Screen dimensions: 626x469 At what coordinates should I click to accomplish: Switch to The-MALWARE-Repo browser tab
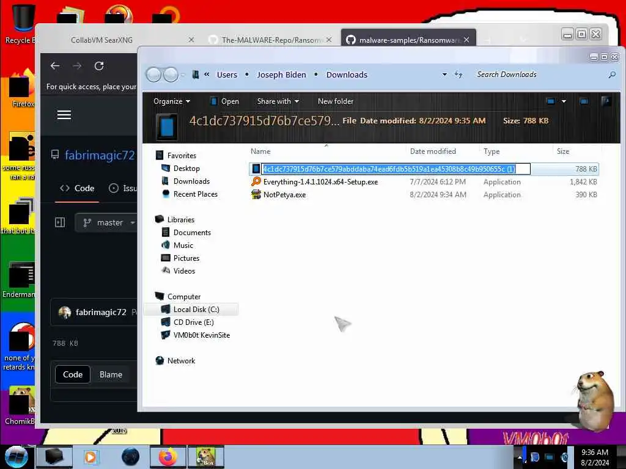[x=271, y=40]
